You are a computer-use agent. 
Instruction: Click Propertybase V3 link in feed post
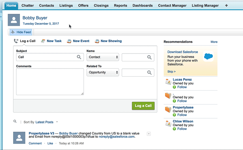41,133
